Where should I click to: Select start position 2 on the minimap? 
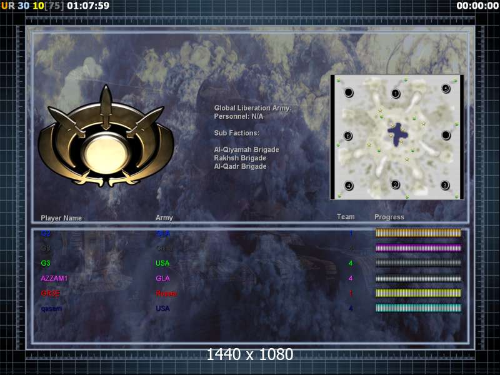click(x=396, y=184)
